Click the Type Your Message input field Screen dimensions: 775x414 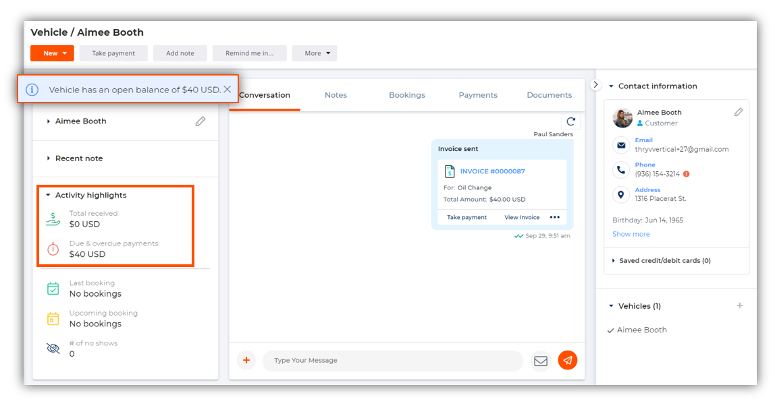click(392, 361)
